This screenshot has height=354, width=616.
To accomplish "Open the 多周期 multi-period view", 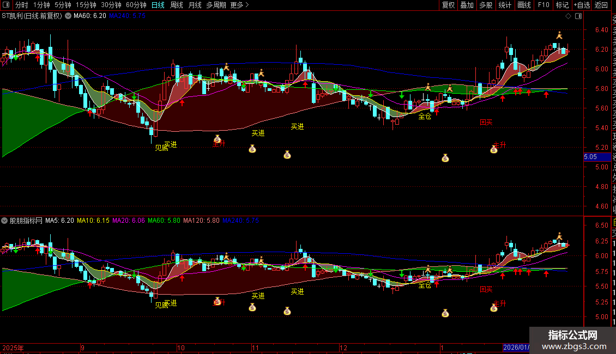I will pyautogui.click(x=216, y=5).
